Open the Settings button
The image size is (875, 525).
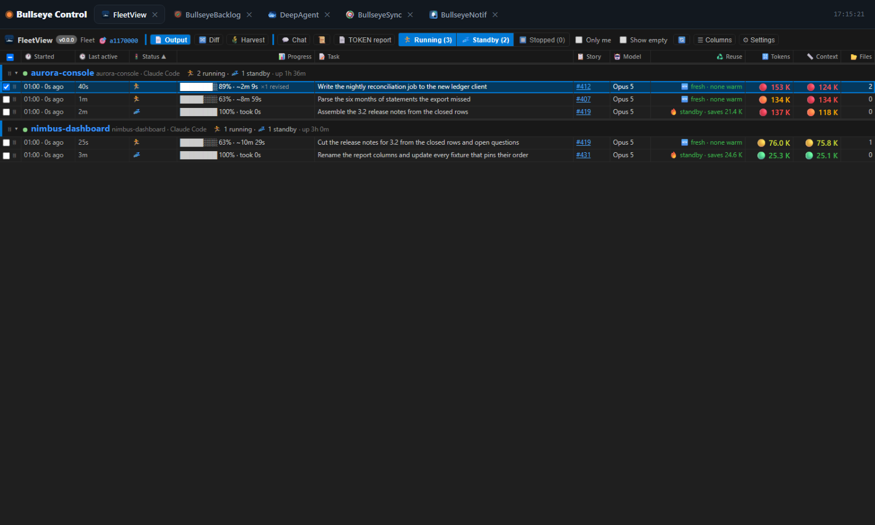tap(758, 40)
